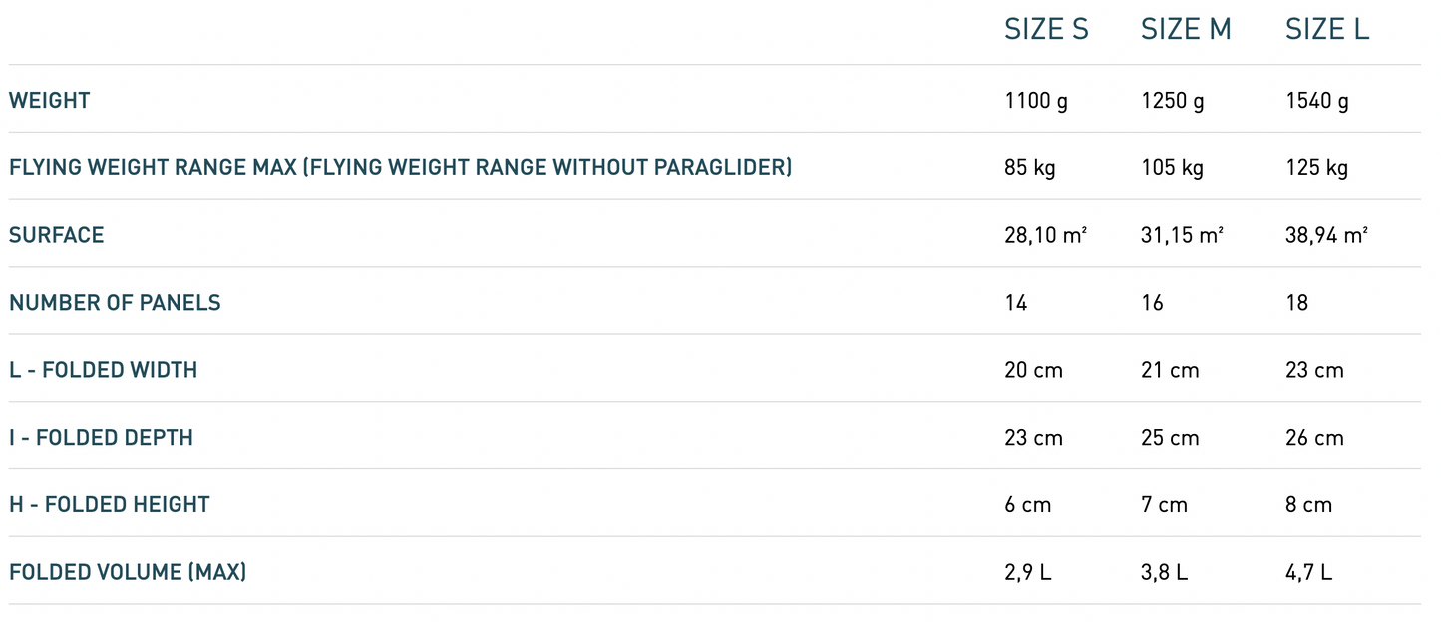
Task: Click the FLYING WEIGHT RANGE MAX row label
Action: point(400,167)
